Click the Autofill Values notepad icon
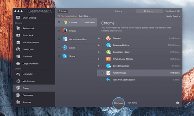This screenshot has height=116, width=194. (x=108, y=73)
